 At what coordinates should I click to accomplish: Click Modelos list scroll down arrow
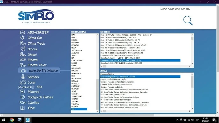192,64
